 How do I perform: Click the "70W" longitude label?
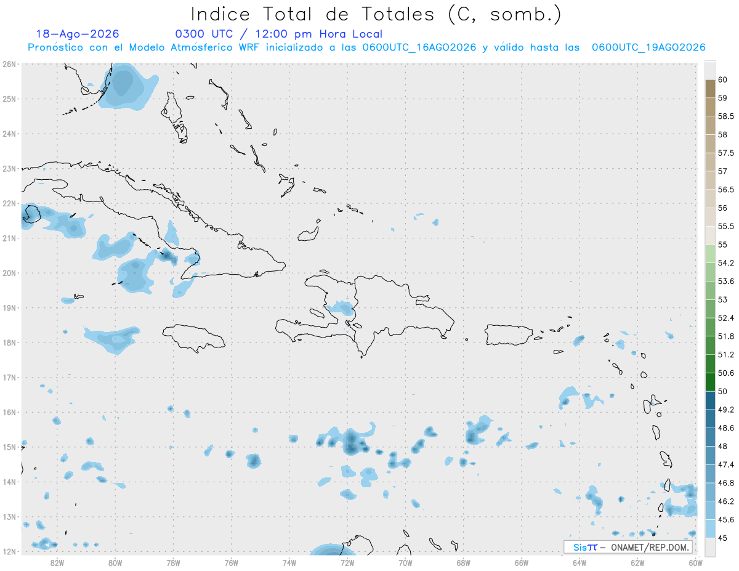pyautogui.click(x=405, y=562)
